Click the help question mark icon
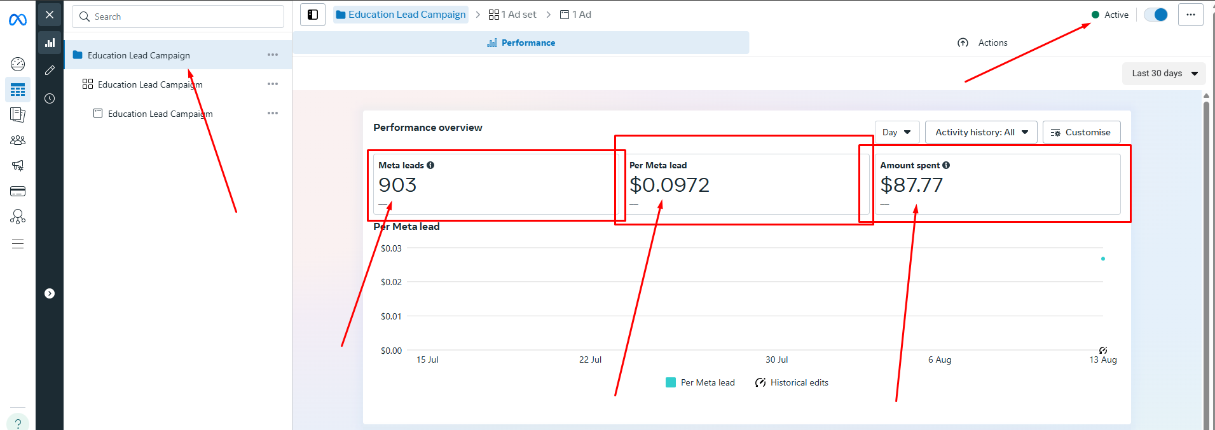 [x=18, y=423]
